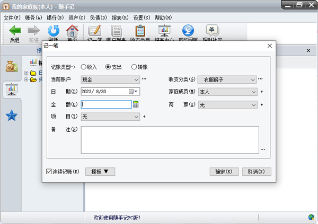Open the date picker calendar arrow

coord(136,92)
